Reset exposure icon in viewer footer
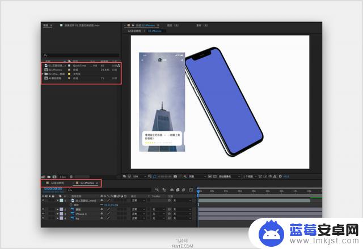This screenshot has height=249, width=363. coord(280,176)
